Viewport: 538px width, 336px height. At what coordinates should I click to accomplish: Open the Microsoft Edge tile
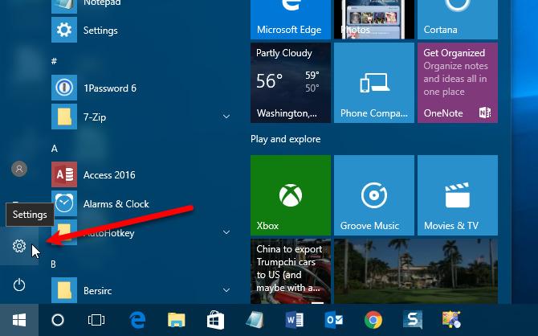[290, 18]
